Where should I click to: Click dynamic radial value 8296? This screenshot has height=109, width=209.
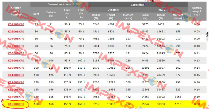(x=96, y=104)
